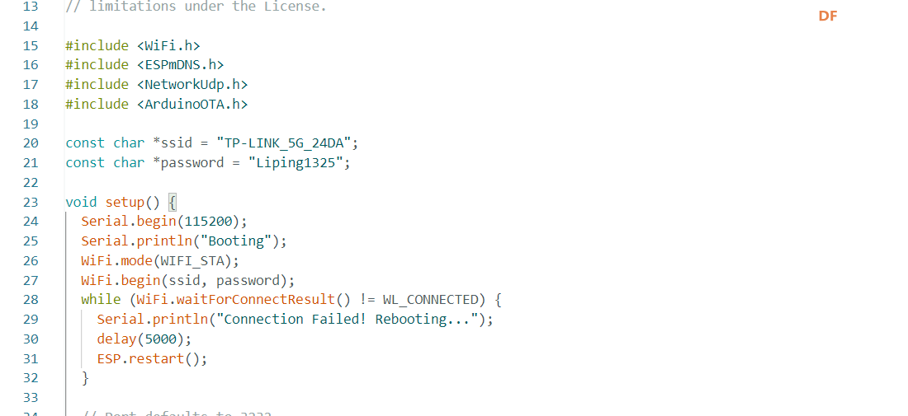Click the delay(5000) statement
This screenshot has width=908, height=416.
pyautogui.click(x=144, y=339)
